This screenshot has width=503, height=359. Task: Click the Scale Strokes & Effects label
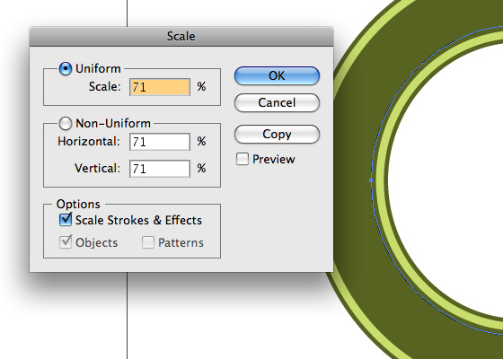click(138, 220)
